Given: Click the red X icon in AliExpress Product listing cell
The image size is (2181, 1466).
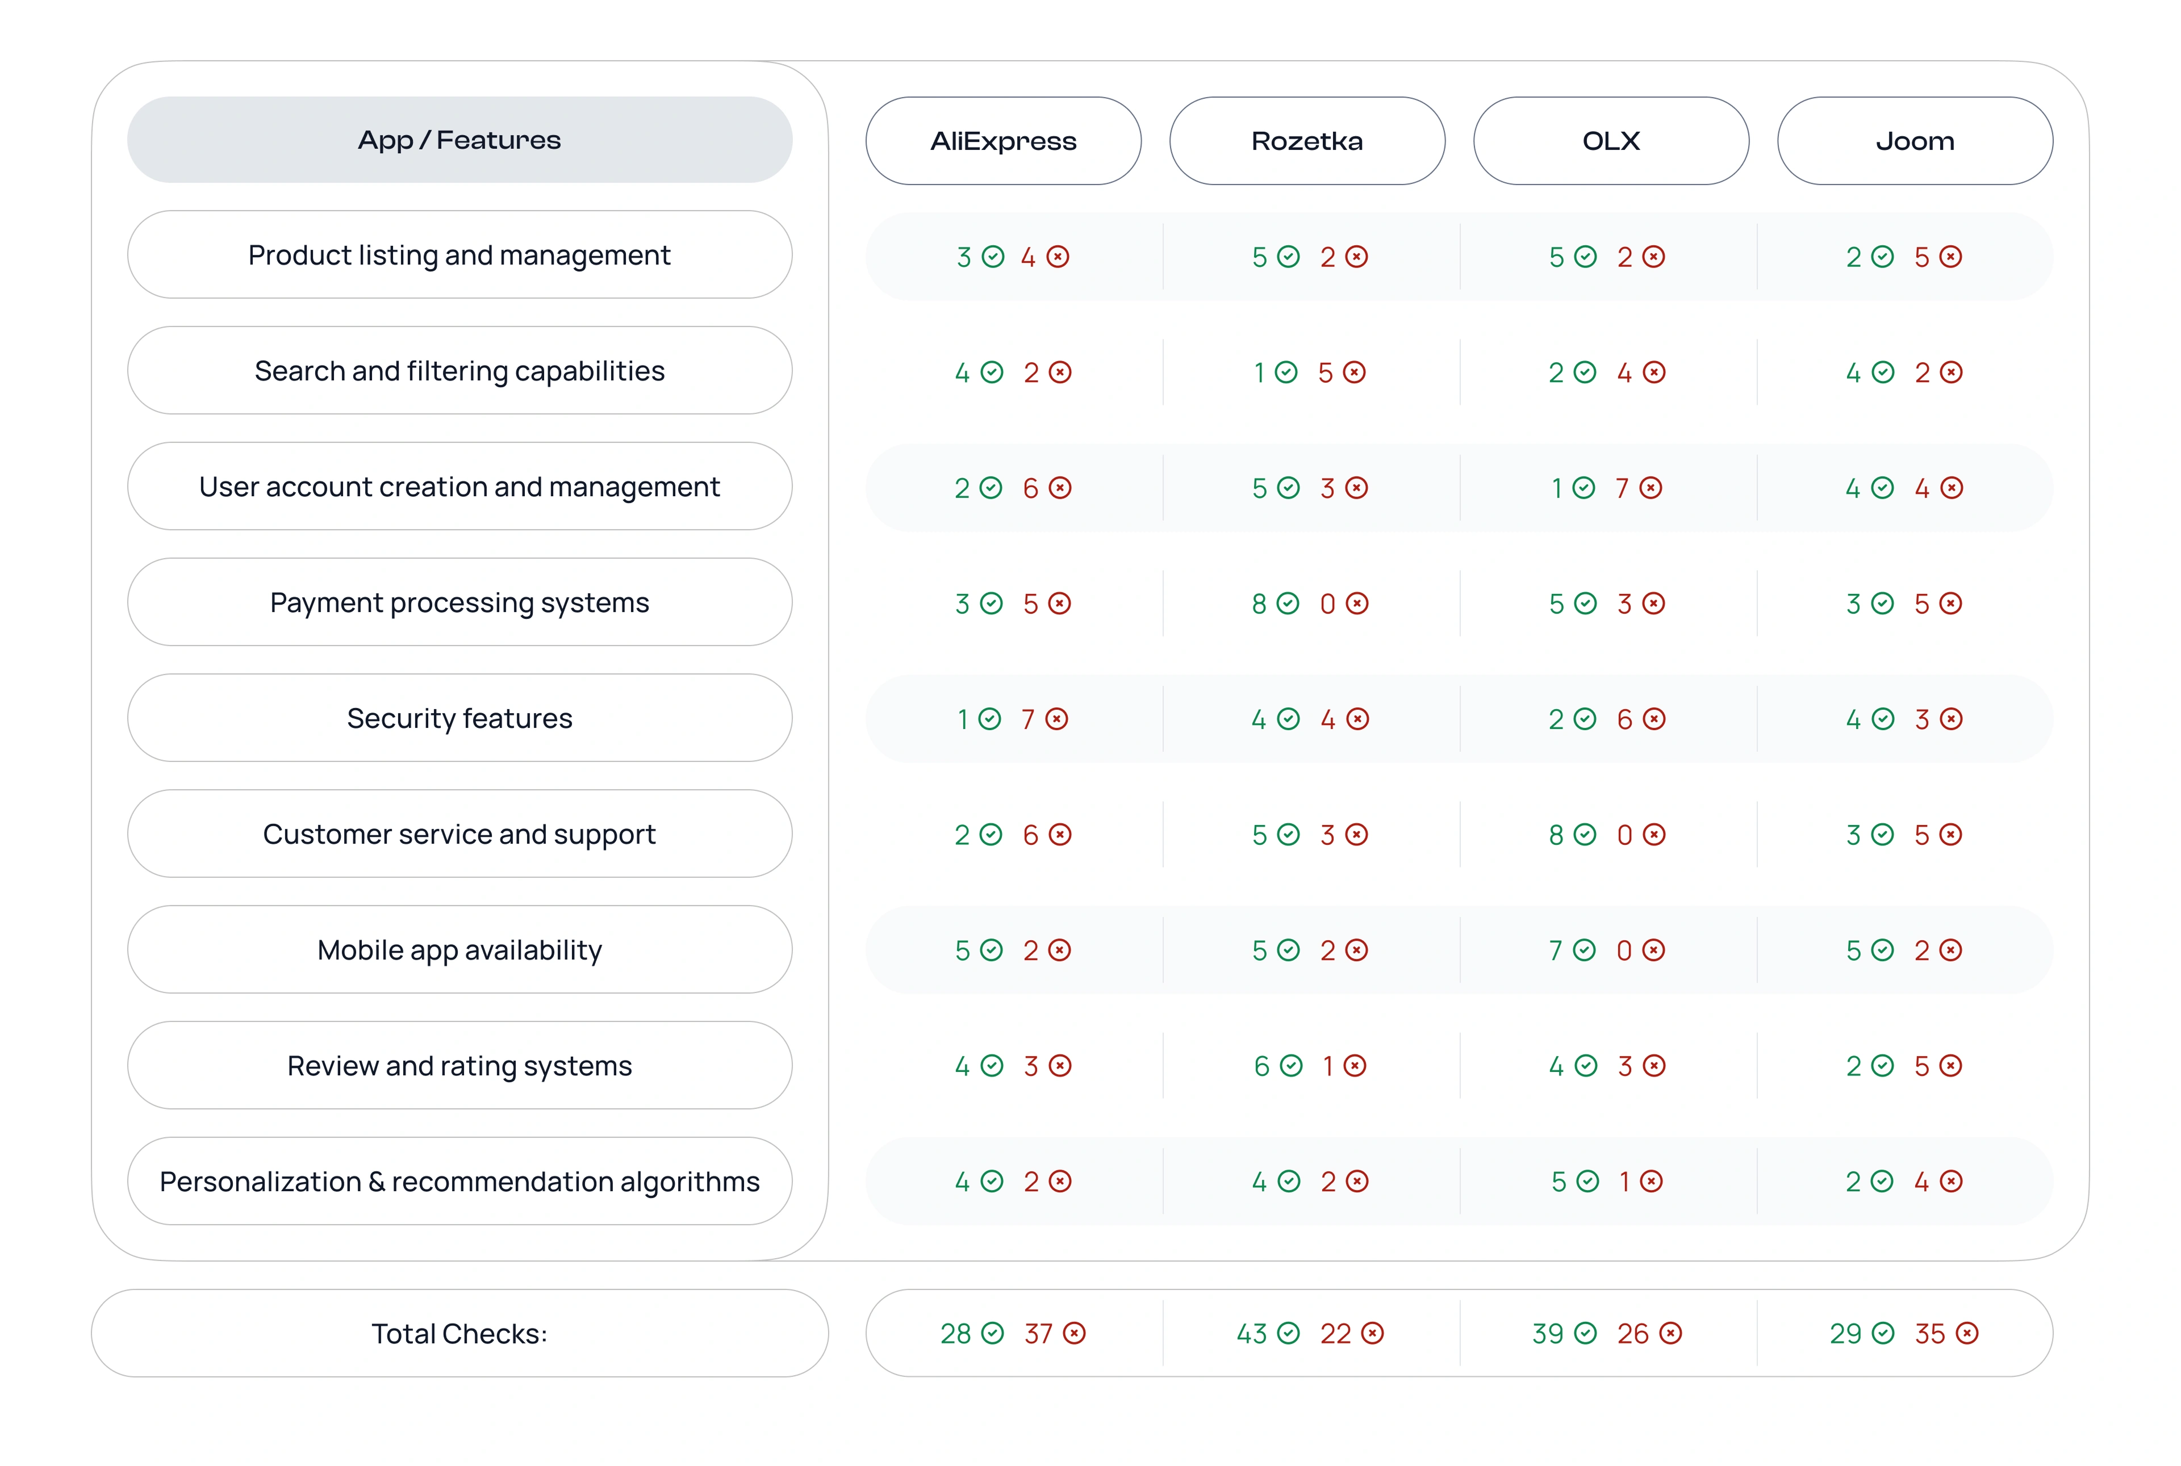Looking at the screenshot, I should coord(1057,256).
